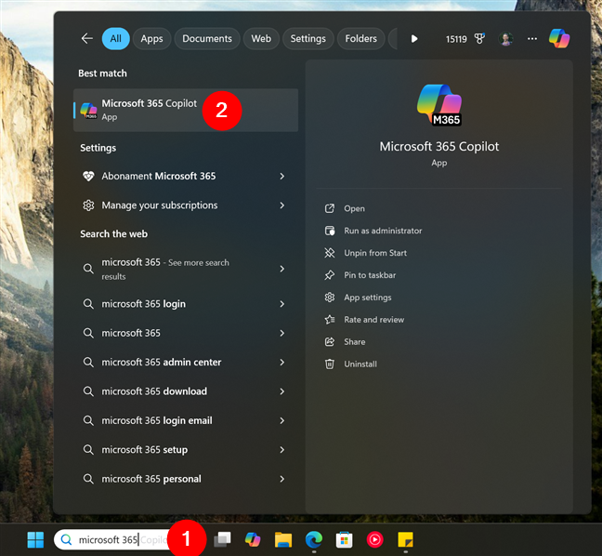Click the App settings gear icon
This screenshot has width=602, height=556.
[x=330, y=298]
